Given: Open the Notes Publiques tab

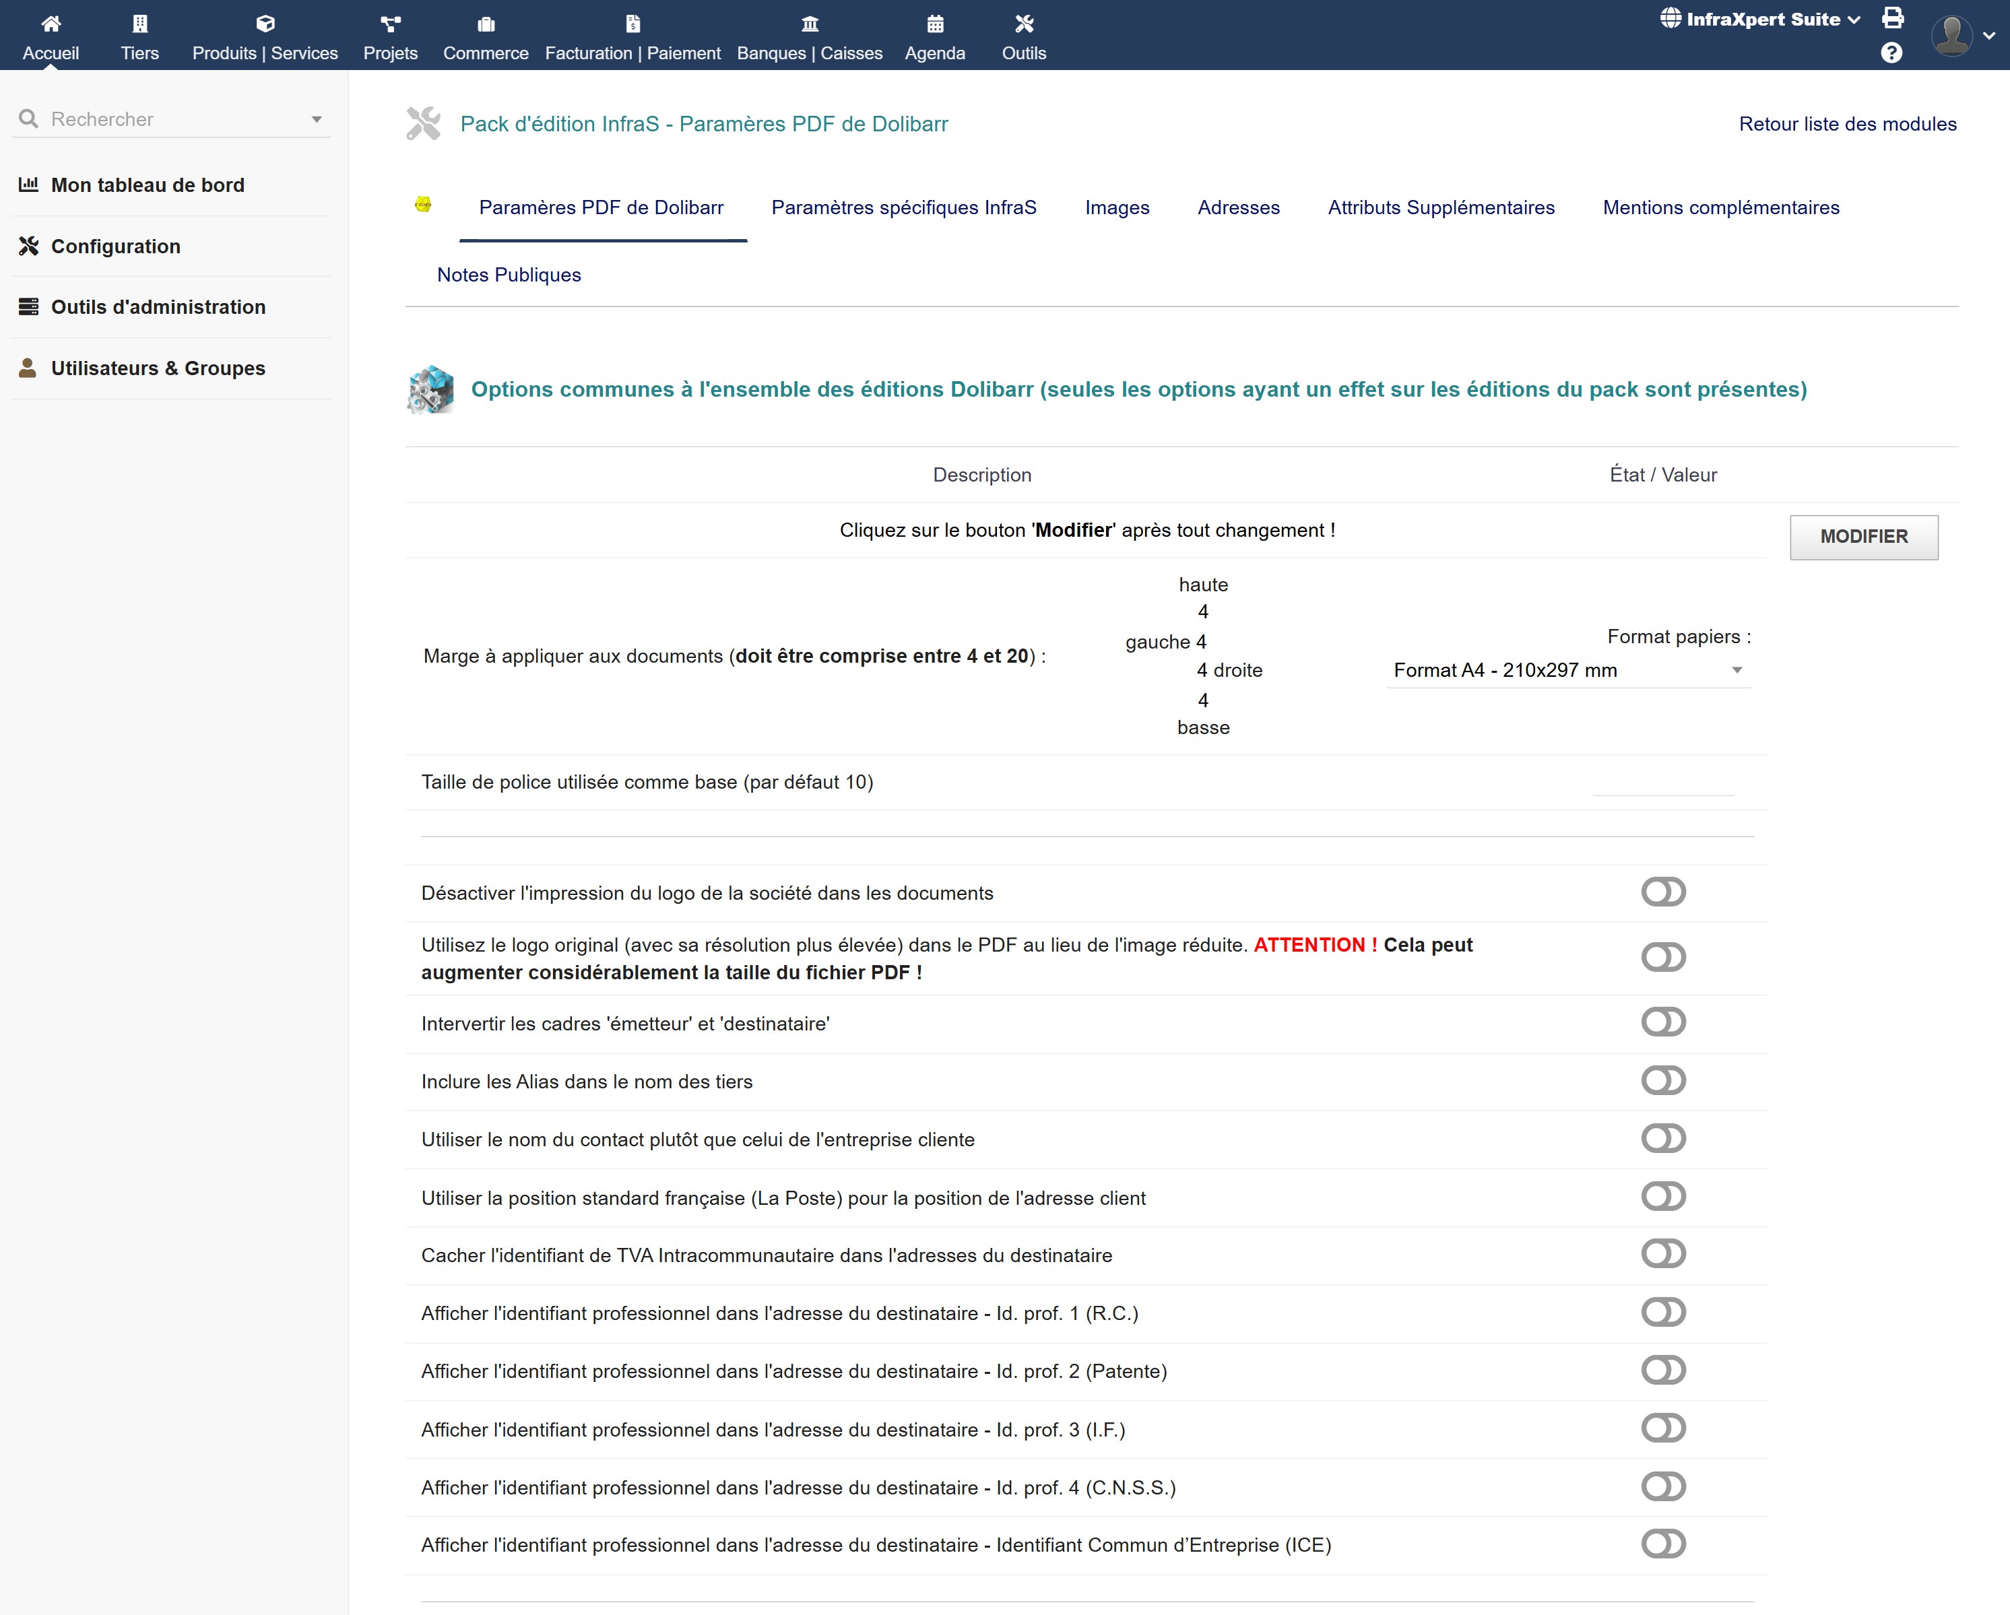Looking at the screenshot, I should [508, 275].
